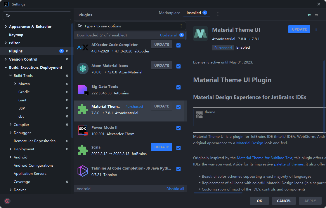This screenshot has width=326, height=208.
Task: Expand the Docker settings node
Action: pos(11,190)
